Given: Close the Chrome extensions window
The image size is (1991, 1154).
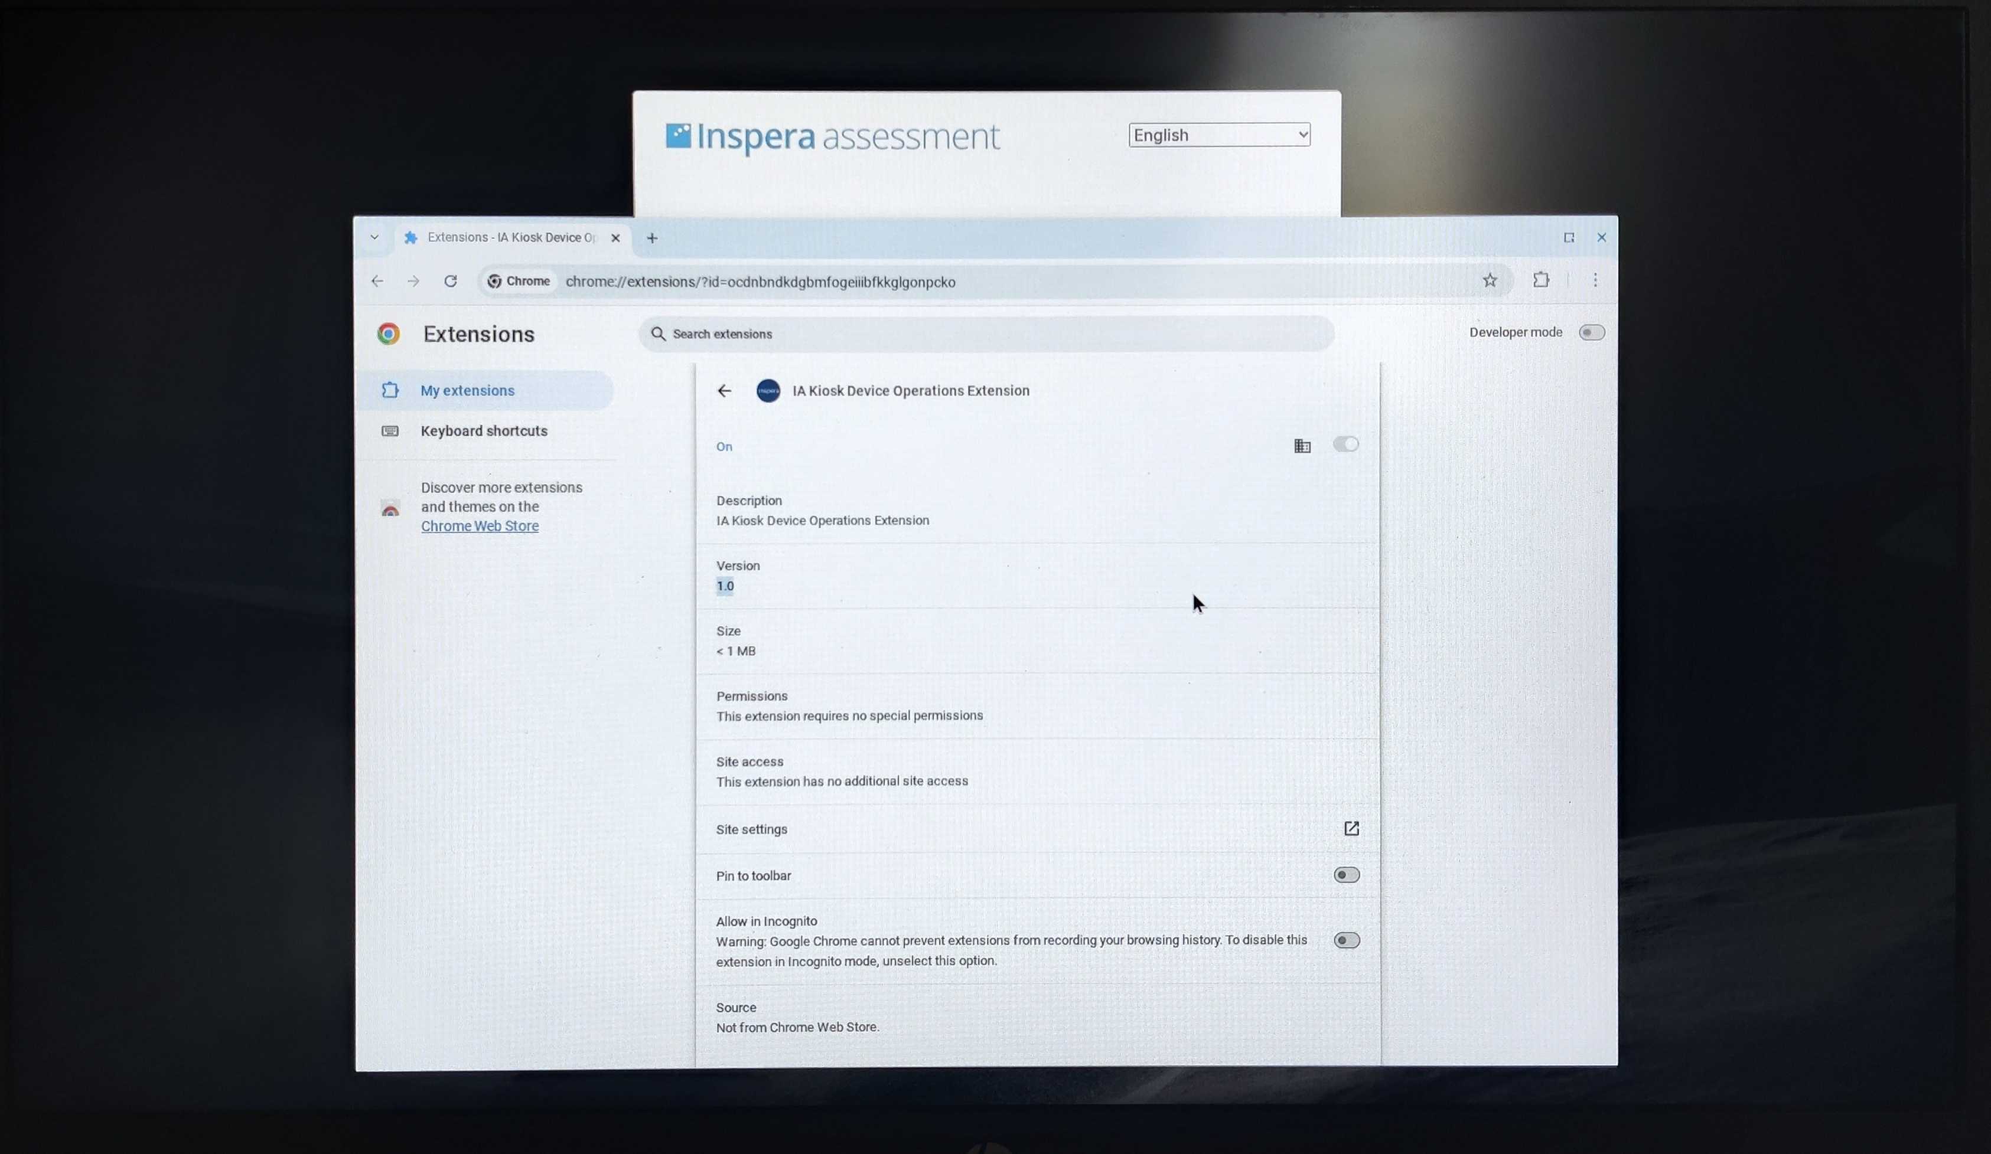Looking at the screenshot, I should (1602, 238).
